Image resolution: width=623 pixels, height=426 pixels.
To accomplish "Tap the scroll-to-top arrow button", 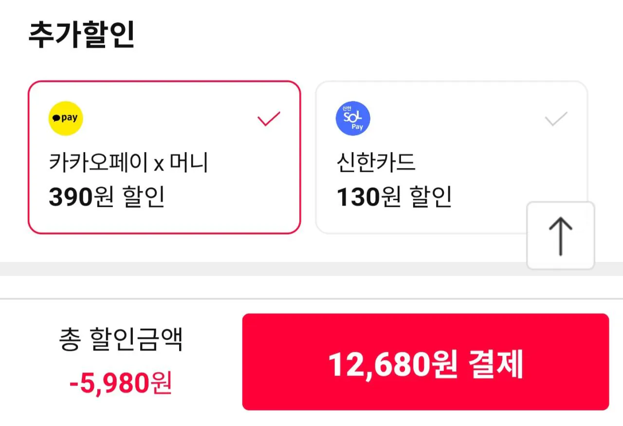I will tap(560, 236).
